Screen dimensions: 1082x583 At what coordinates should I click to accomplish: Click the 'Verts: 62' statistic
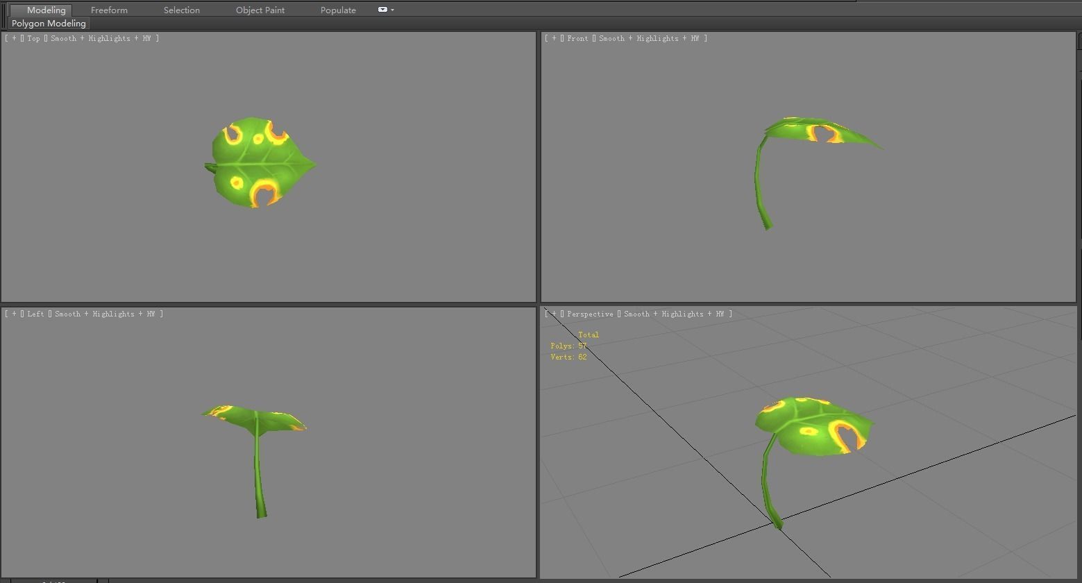(568, 357)
